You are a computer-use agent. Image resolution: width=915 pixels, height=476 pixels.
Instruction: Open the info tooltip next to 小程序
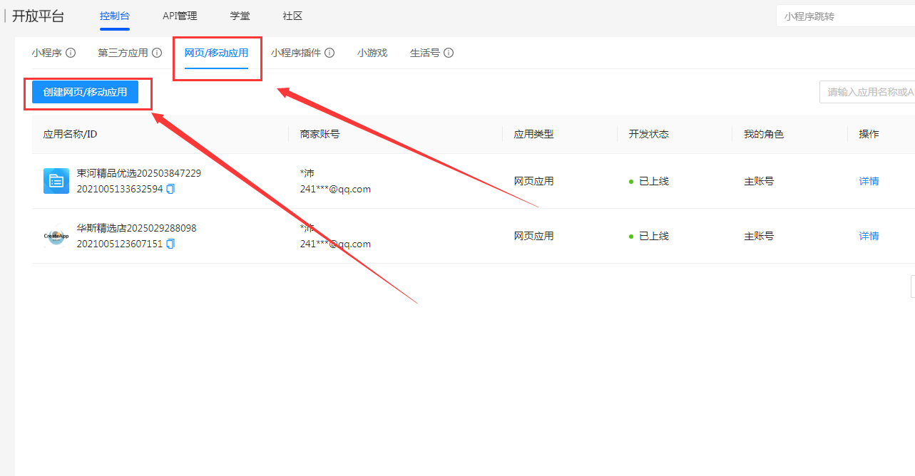pos(71,52)
